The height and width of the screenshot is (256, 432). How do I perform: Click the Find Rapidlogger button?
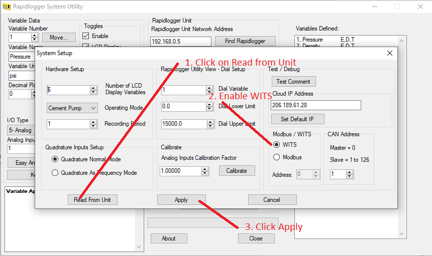coord(245,41)
